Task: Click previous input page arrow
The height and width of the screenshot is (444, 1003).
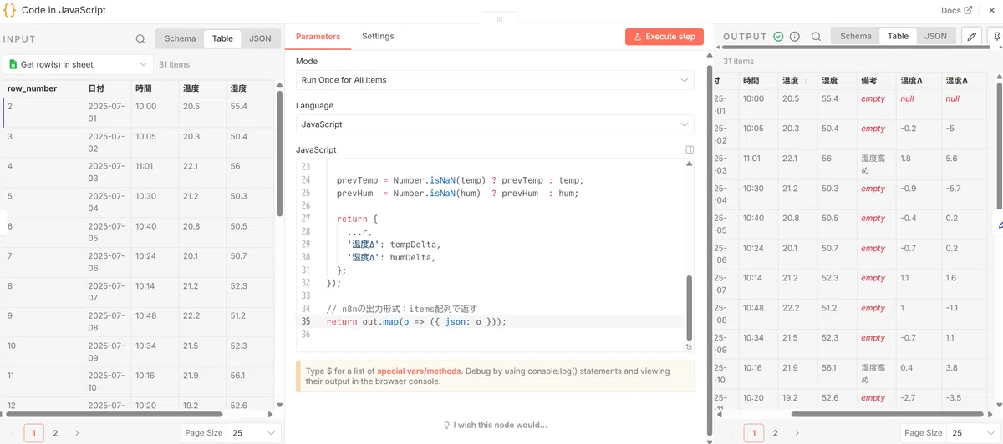Action: pos(12,433)
